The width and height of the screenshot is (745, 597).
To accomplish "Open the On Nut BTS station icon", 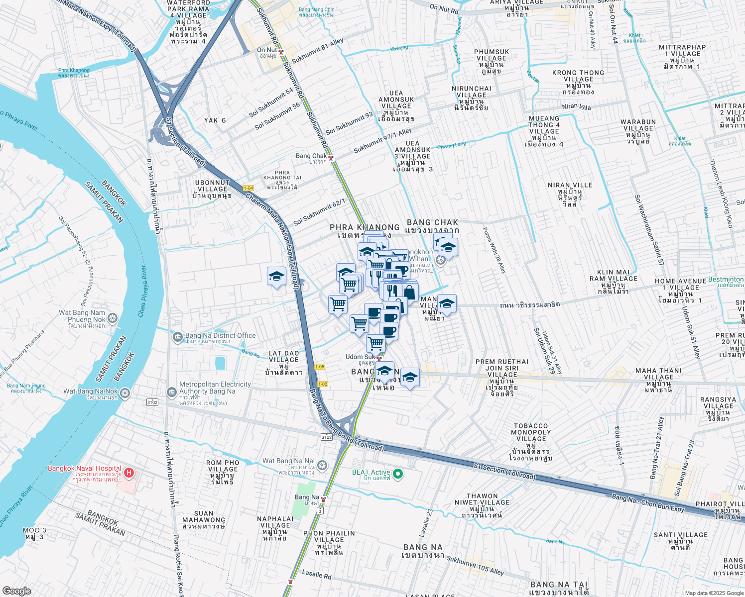I will [x=280, y=51].
